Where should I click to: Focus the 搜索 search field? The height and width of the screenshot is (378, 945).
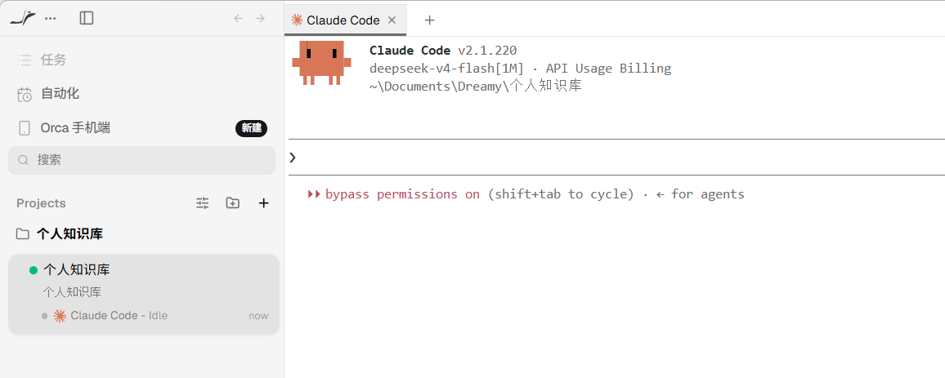coord(142,160)
